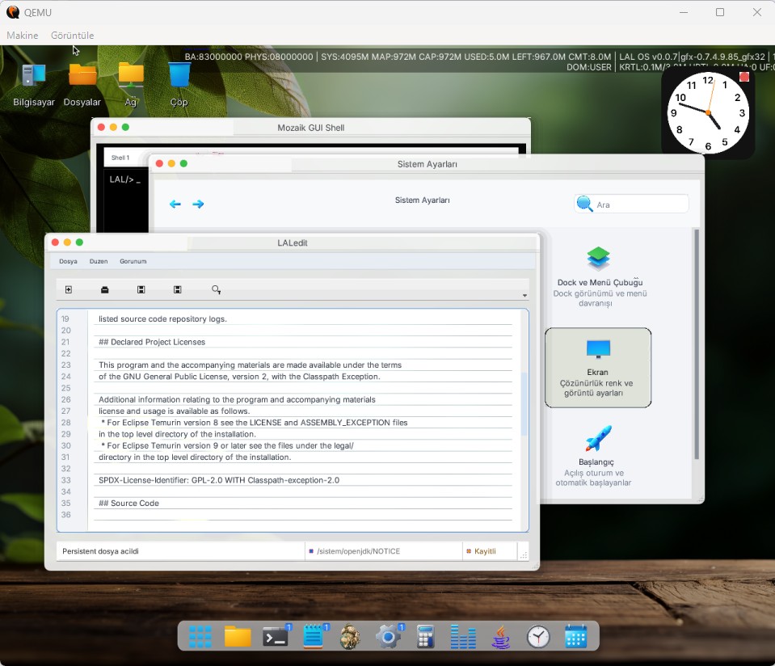Screen dimensions: 775x666
Task: Select the Çöp trash desktop icon
Action: 179,85
